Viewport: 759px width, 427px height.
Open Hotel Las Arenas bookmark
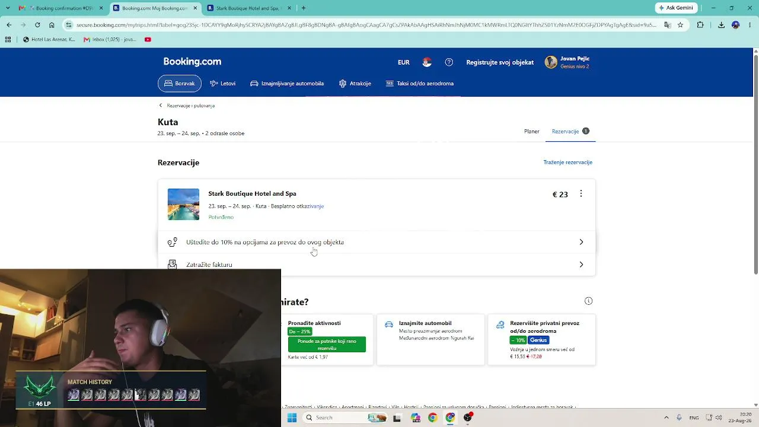pos(49,40)
